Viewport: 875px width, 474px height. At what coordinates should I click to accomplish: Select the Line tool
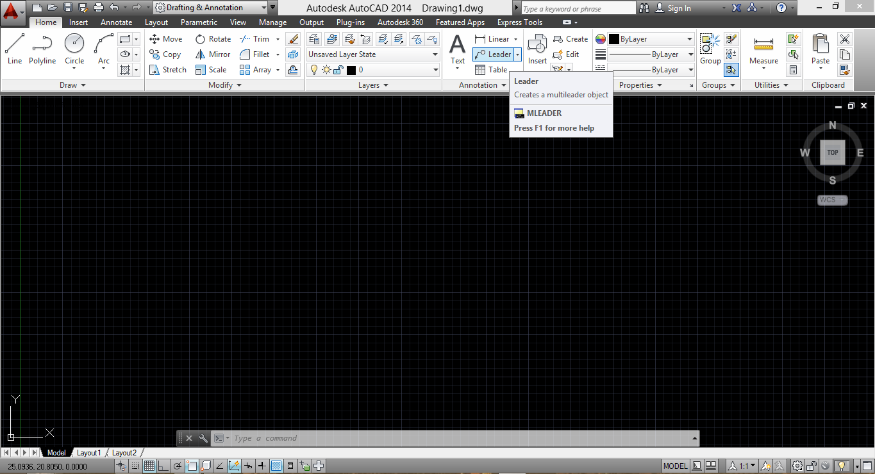tap(14, 48)
